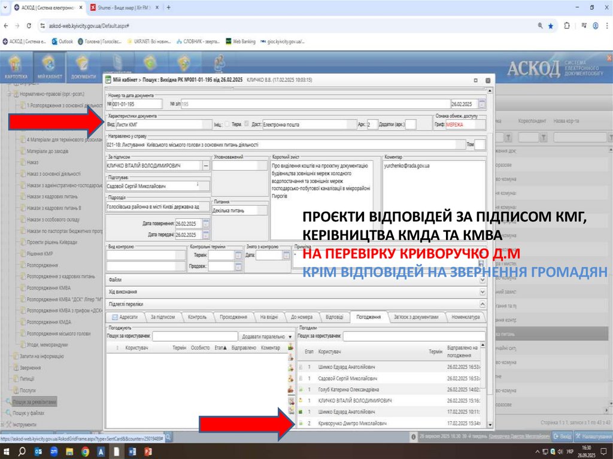Click the first add-approver icon beside Погоджують grid
613x459 pixels.
[x=291, y=346]
